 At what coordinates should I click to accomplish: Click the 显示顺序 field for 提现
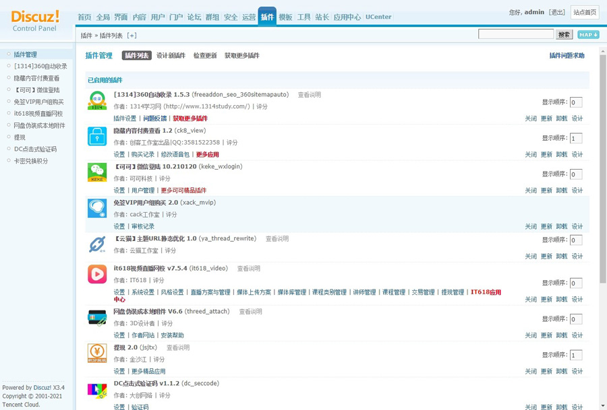click(576, 355)
